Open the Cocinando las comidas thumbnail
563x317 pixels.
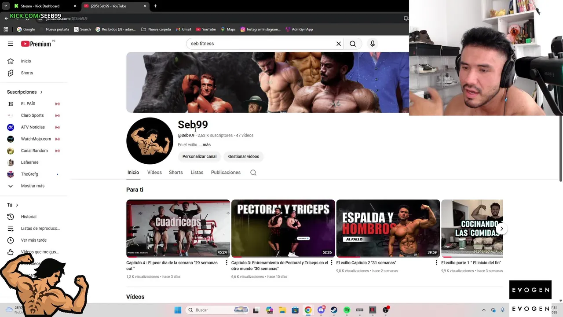[x=472, y=229]
